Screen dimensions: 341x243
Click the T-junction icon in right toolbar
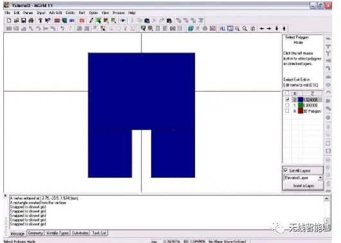tap(328, 46)
